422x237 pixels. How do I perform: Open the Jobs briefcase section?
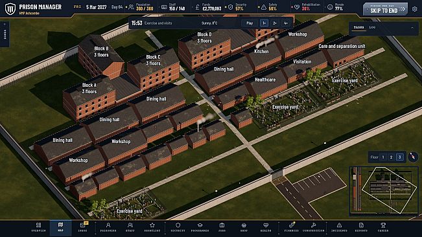pyautogui.click(x=222, y=227)
